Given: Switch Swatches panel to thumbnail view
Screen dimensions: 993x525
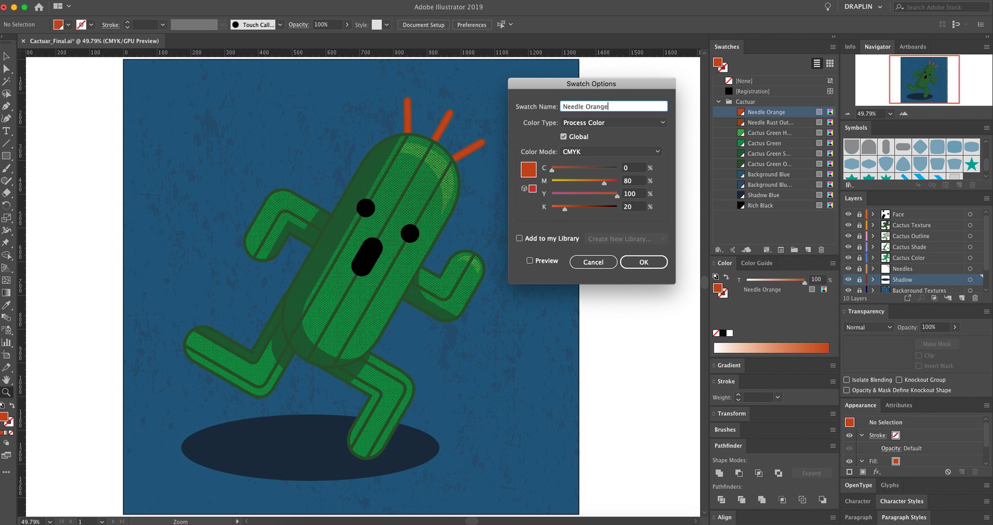Looking at the screenshot, I should coord(829,63).
